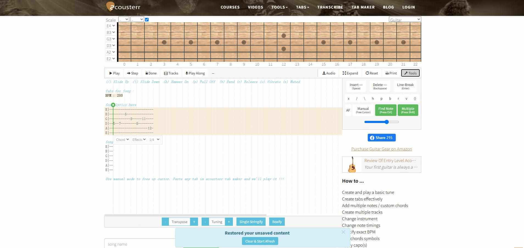This screenshot has width=524, height=248.
Task: Open the Tracks panel
Action: pyautogui.click(x=171, y=73)
